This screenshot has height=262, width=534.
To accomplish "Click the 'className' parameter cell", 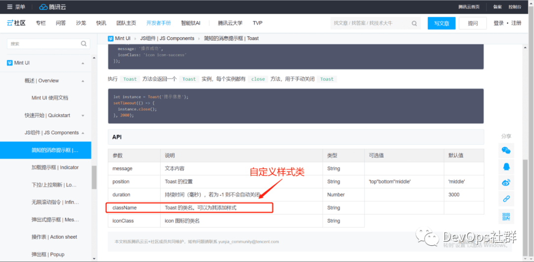I will pyautogui.click(x=134, y=208).
